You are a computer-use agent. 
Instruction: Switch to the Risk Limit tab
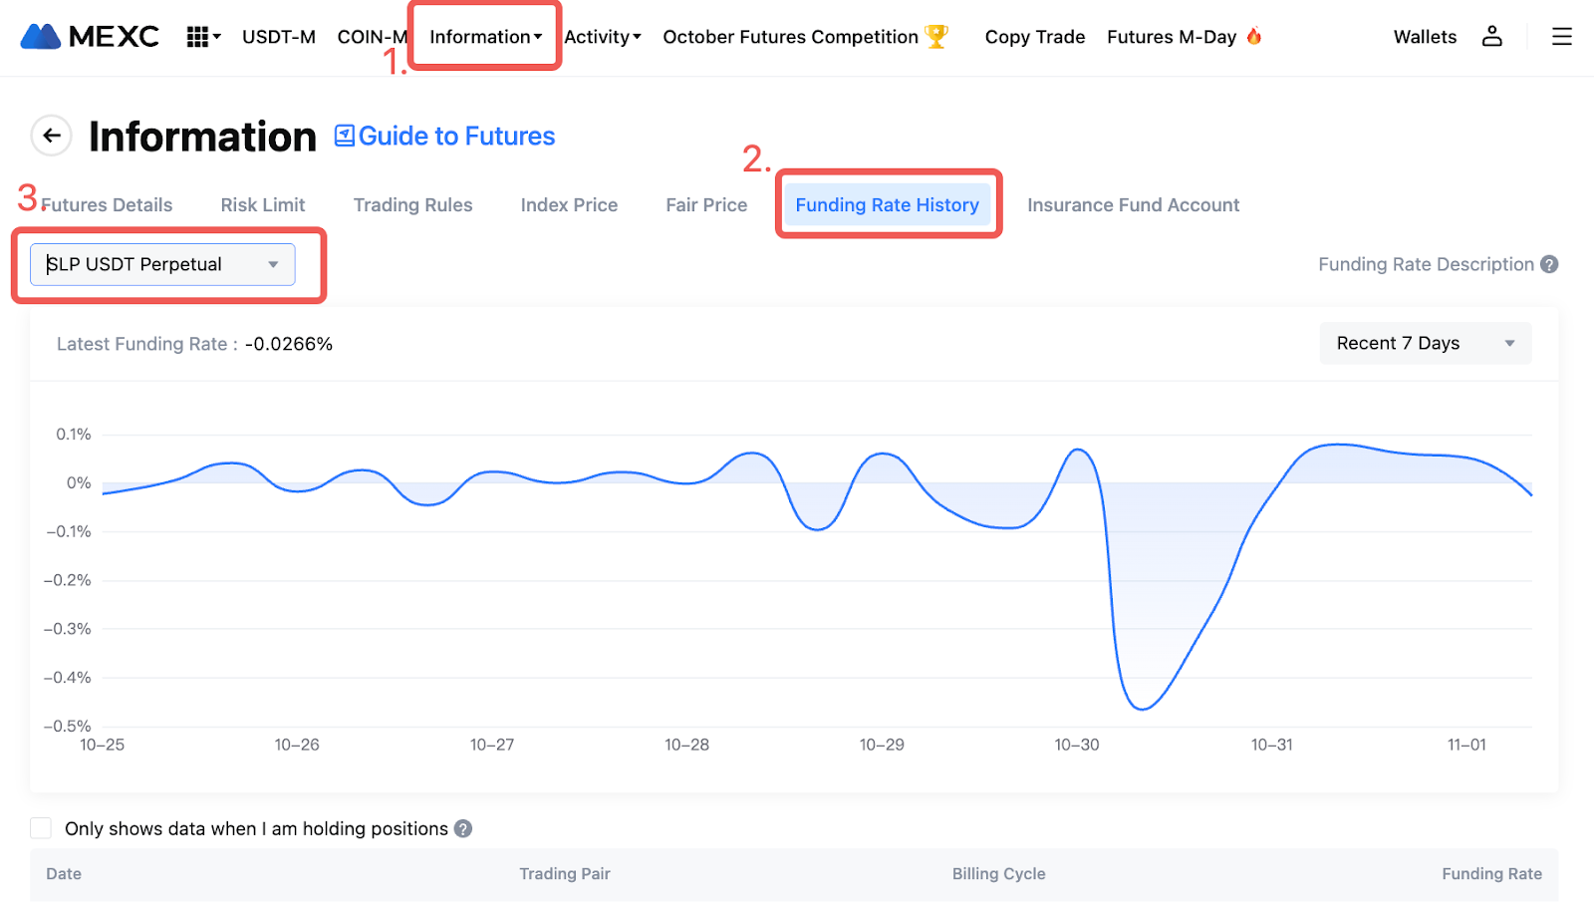pyautogui.click(x=263, y=204)
